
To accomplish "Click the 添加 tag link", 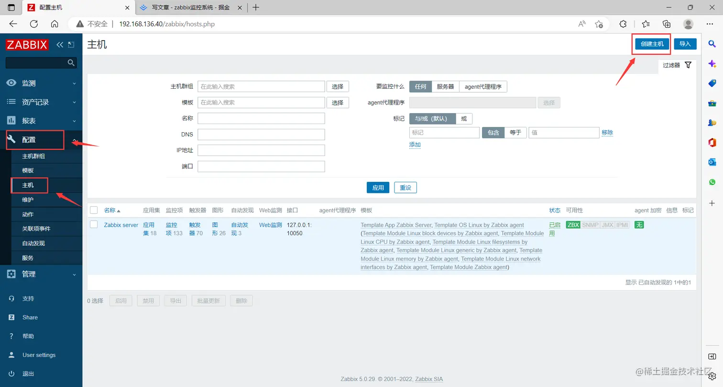I will coord(415,145).
